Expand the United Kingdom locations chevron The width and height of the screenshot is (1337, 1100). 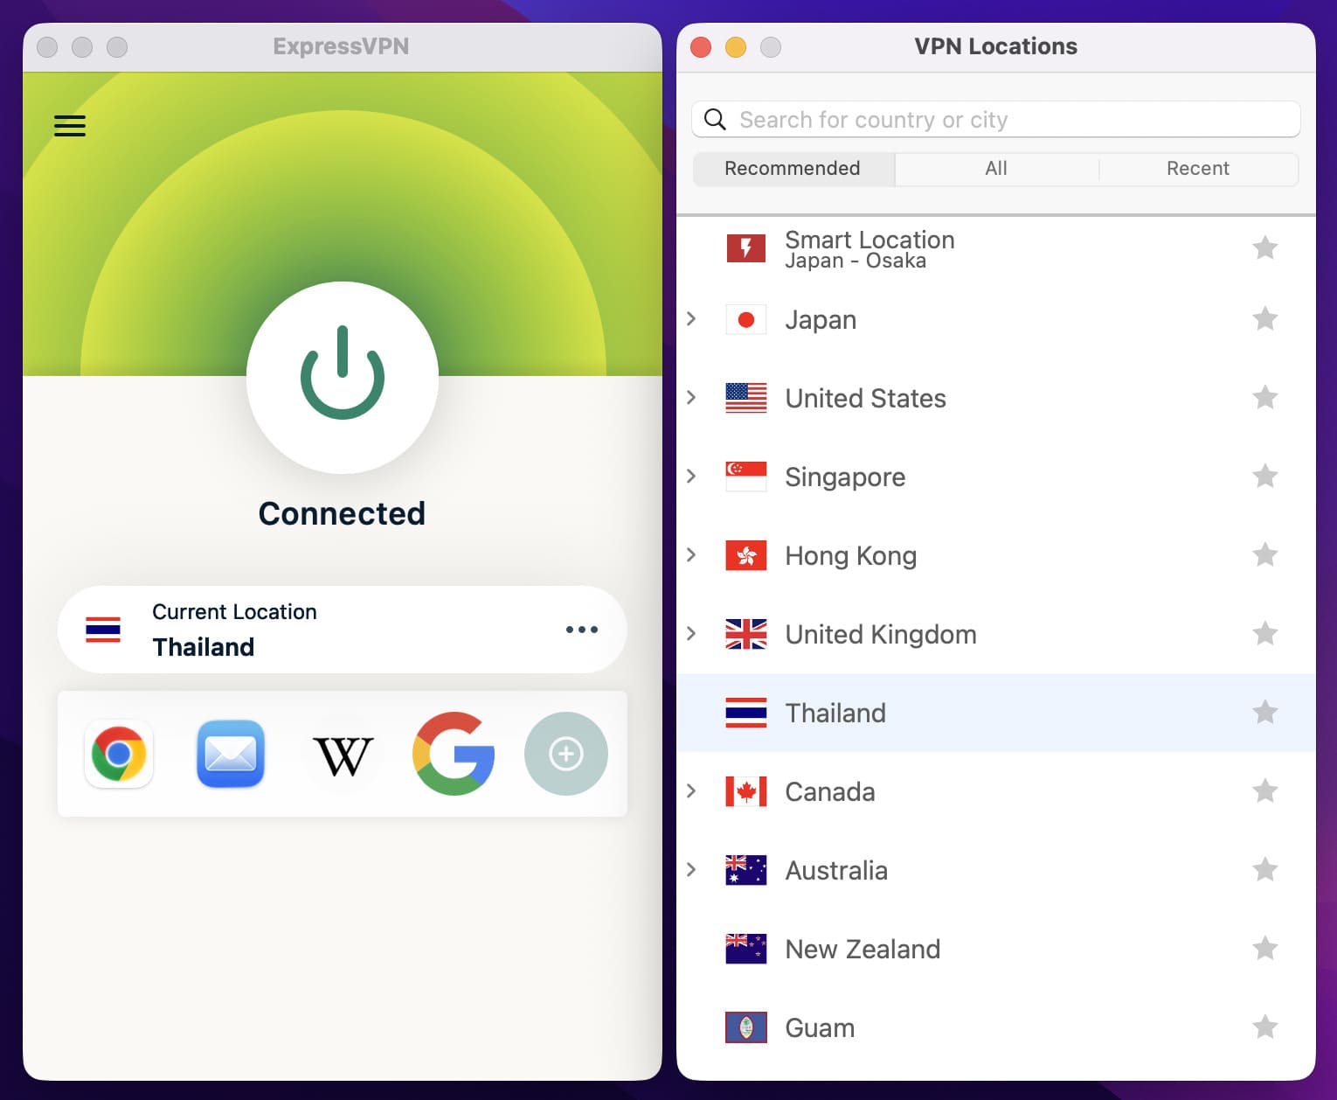[x=691, y=633]
